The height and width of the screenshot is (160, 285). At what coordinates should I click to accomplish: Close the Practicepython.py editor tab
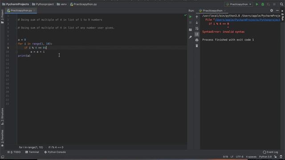[x=34, y=11]
